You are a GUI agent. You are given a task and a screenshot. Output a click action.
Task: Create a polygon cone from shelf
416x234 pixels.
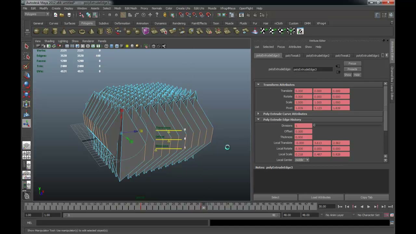click(x=64, y=31)
